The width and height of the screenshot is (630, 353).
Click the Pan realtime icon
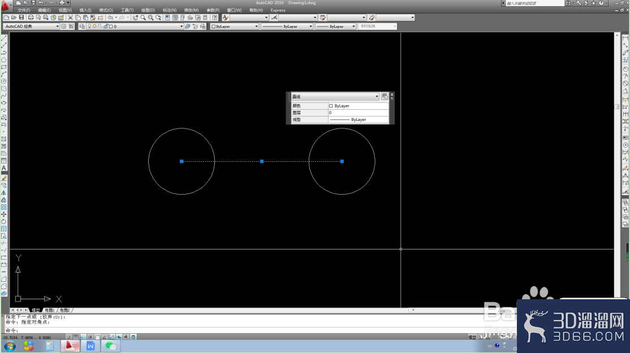click(135, 18)
